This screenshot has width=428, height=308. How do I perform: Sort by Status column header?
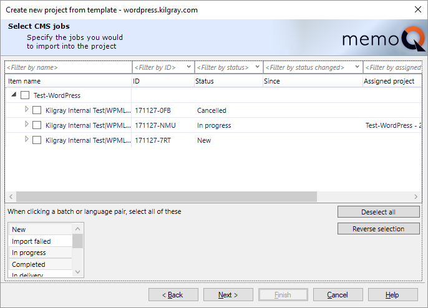pyautogui.click(x=228, y=81)
